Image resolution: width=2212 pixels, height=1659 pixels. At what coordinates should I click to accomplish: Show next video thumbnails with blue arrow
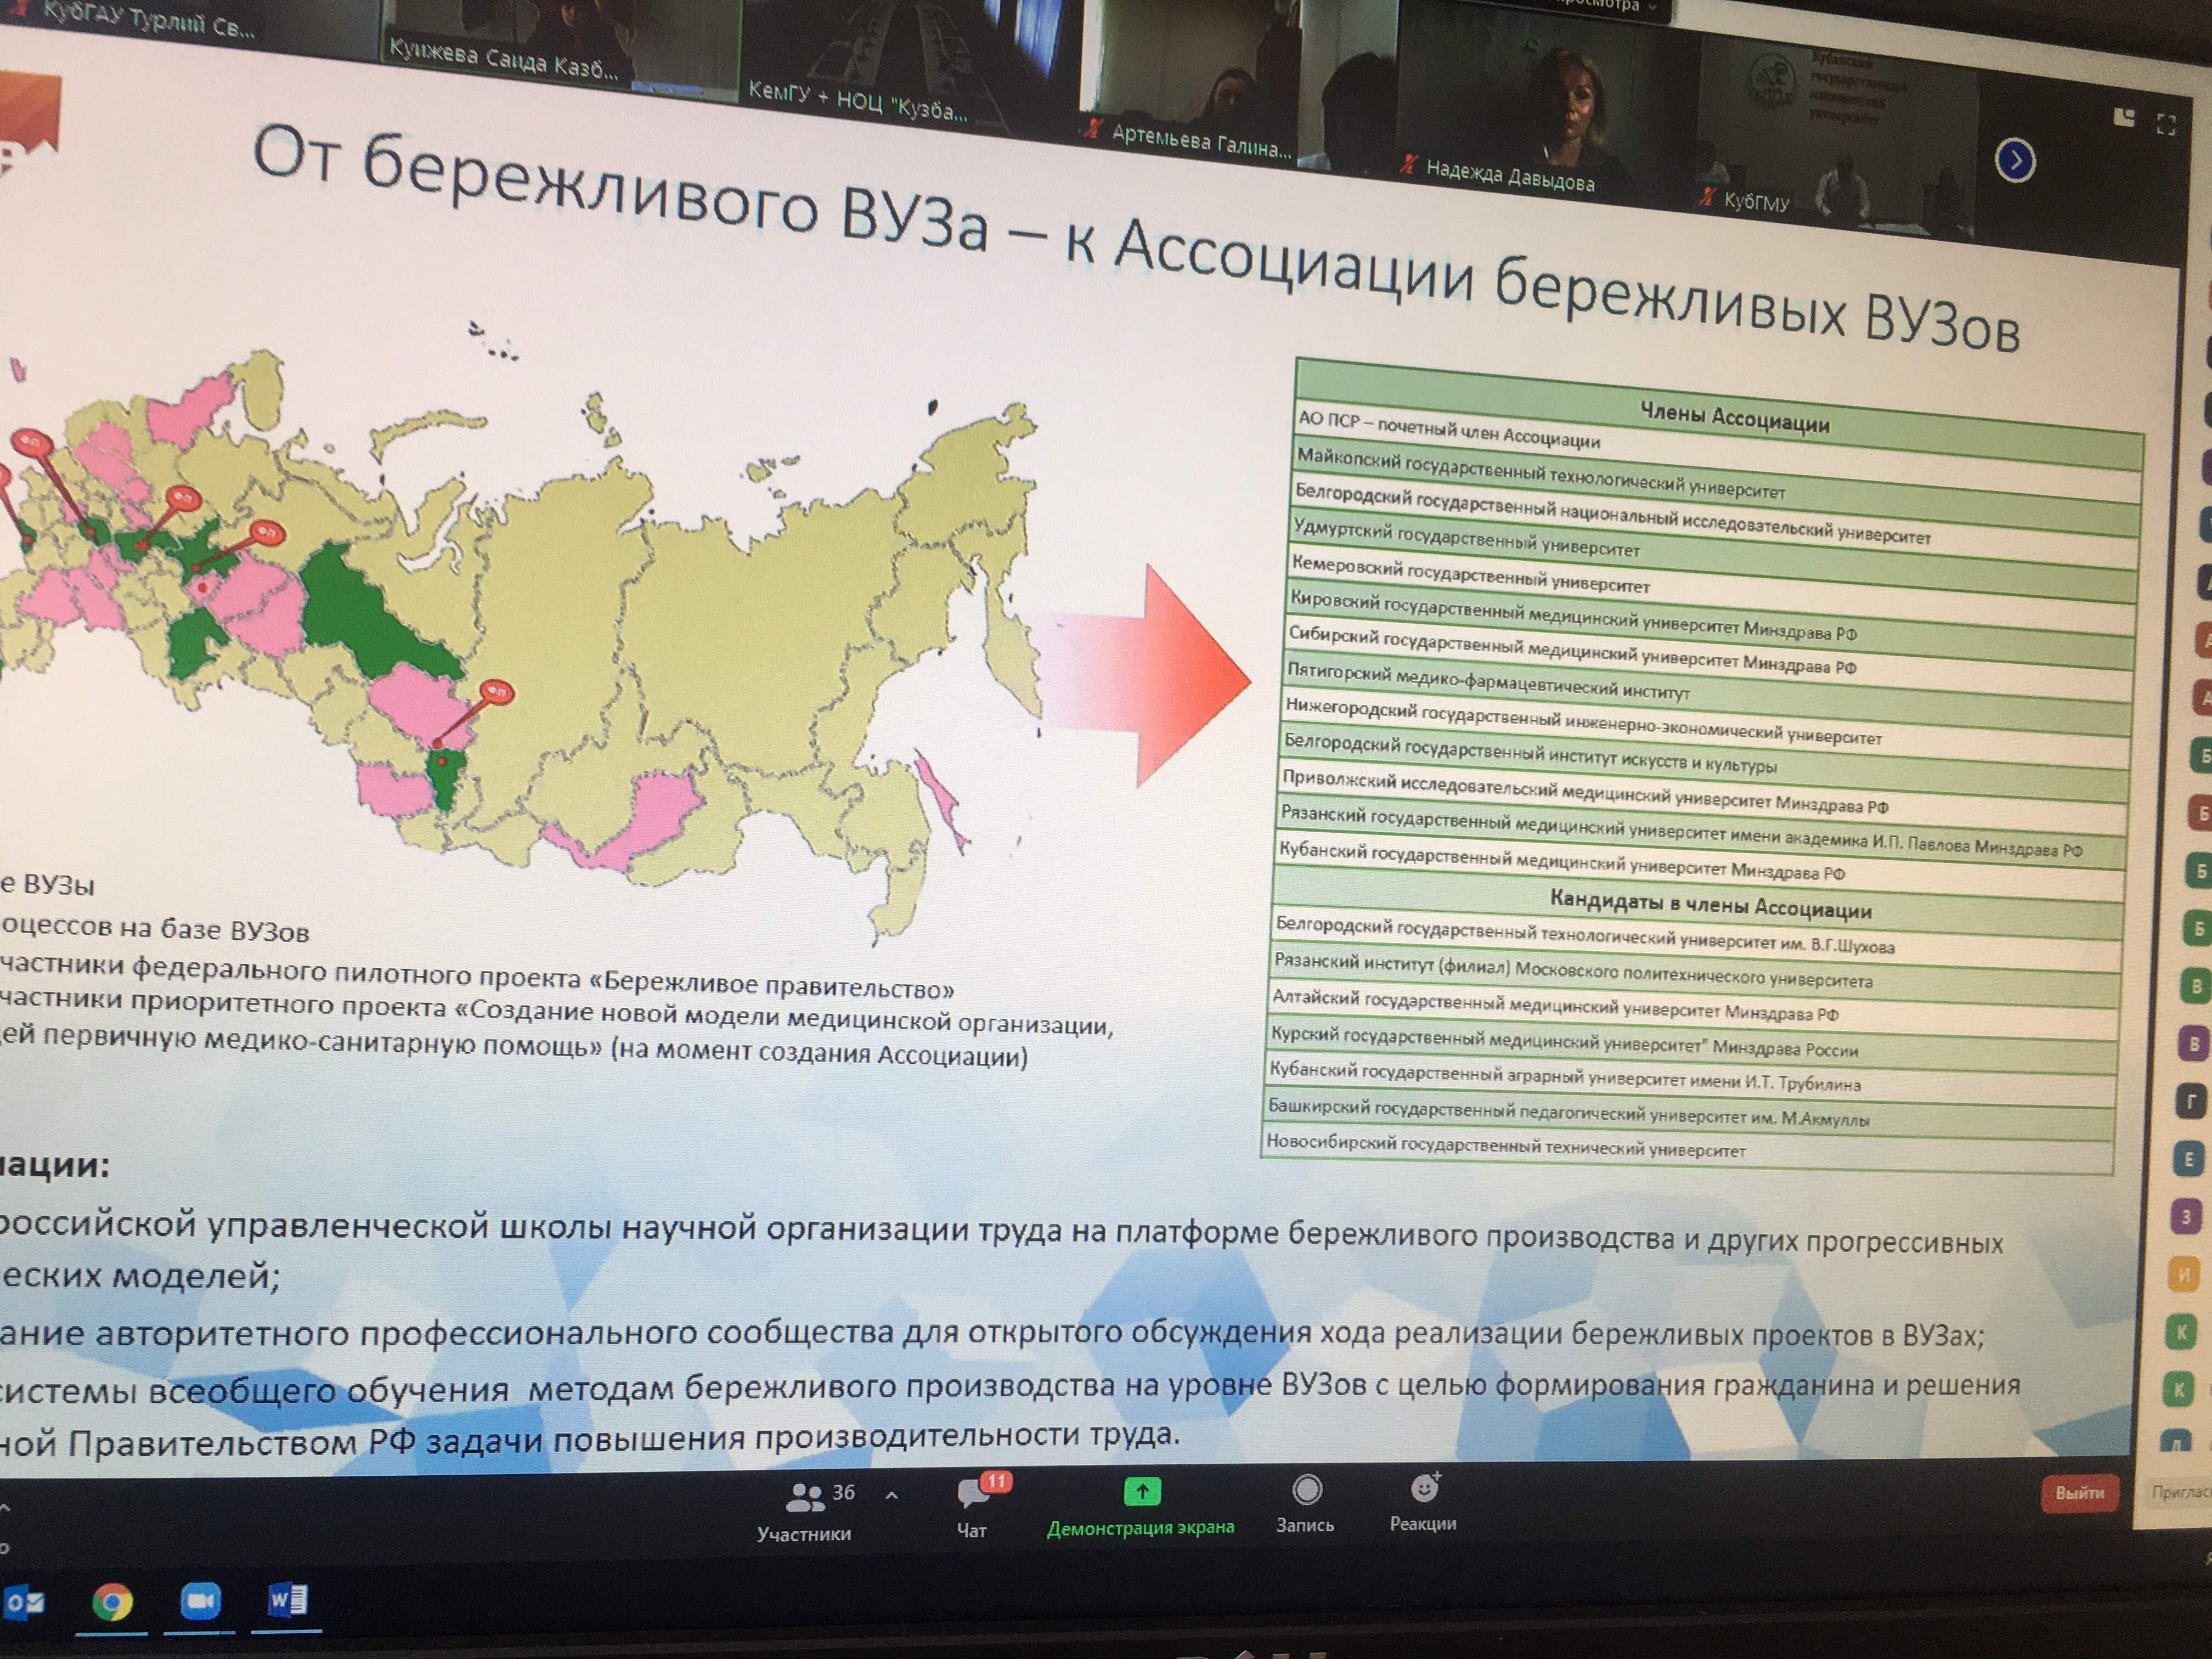point(2015,161)
